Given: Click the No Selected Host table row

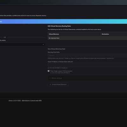Looking at the screenshot, I should [87, 38].
